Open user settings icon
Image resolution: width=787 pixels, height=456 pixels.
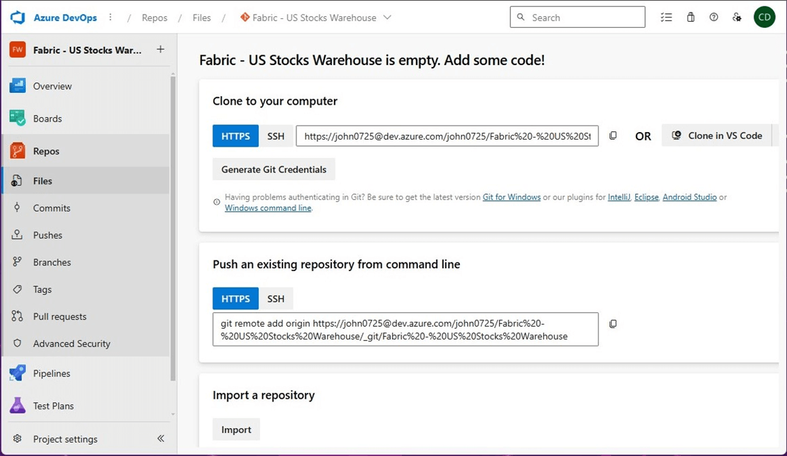(x=737, y=17)
